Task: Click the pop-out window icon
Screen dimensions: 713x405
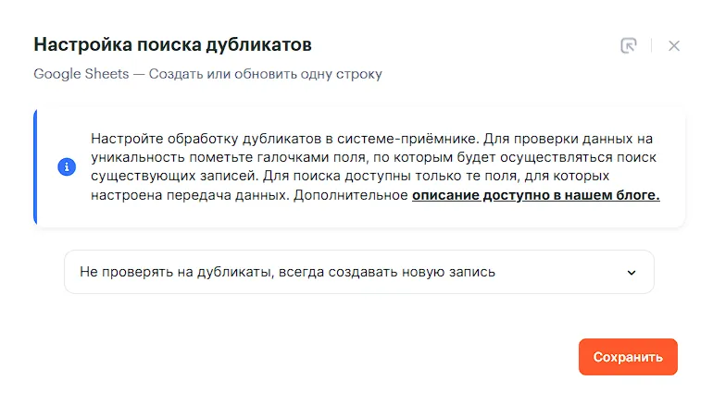Action: [629, 45]
